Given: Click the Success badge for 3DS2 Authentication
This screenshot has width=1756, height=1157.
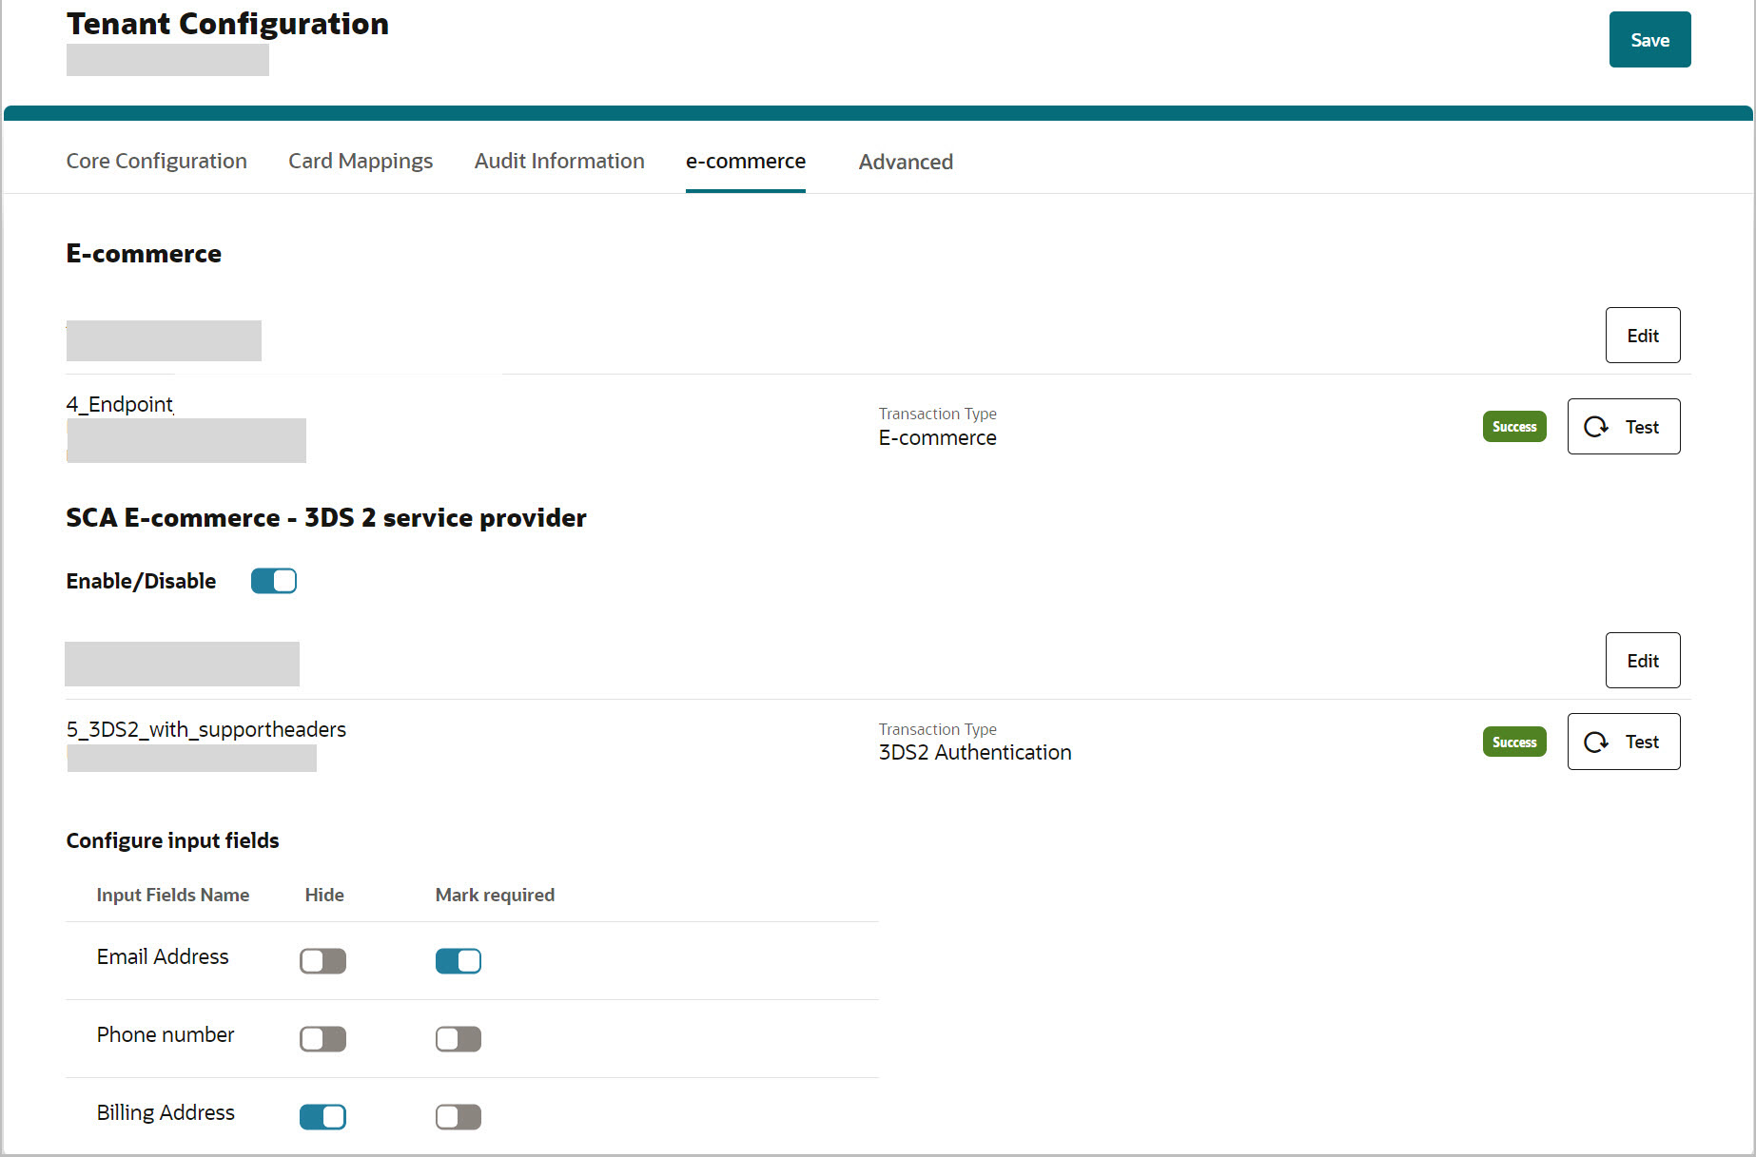Looking at the screenshot, I should (x=1513, y=742).
